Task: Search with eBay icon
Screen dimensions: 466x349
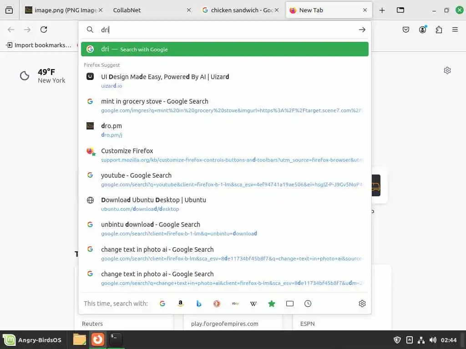Action: coord(235,303)
